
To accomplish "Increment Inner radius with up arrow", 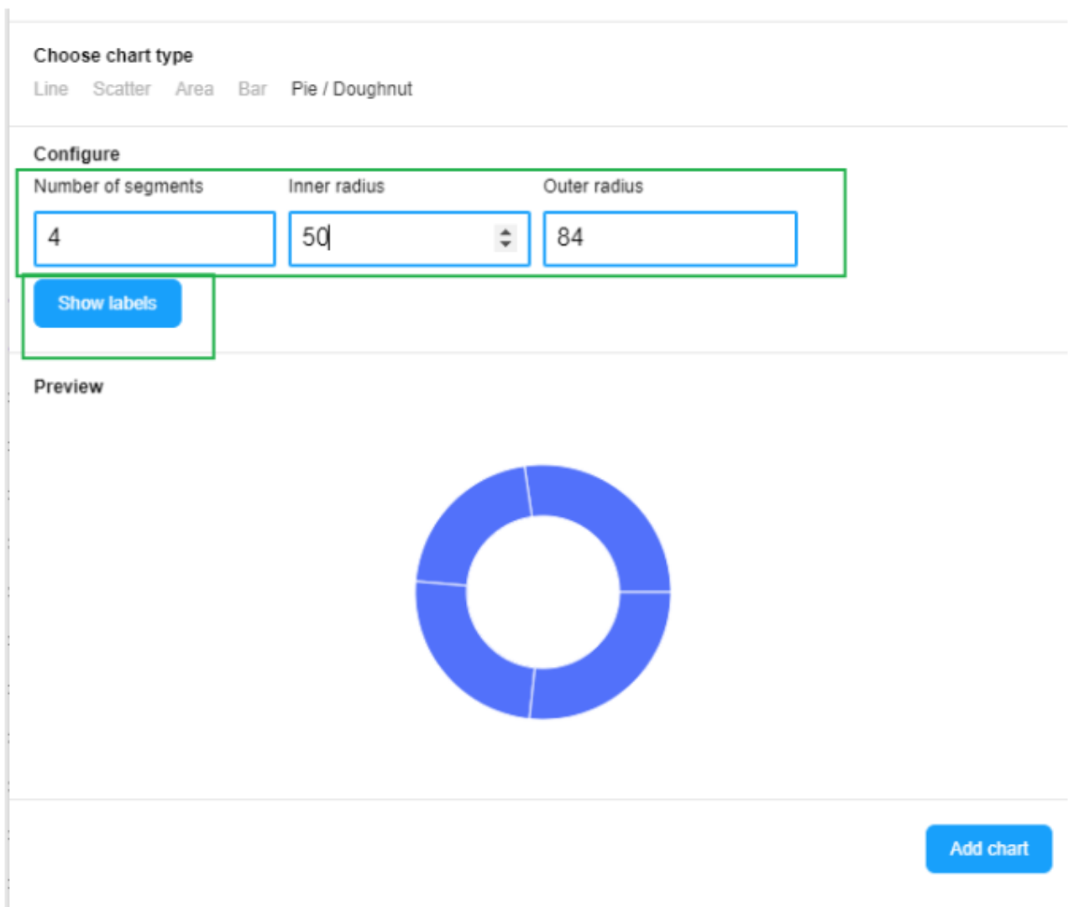I will tap(505, 232).
